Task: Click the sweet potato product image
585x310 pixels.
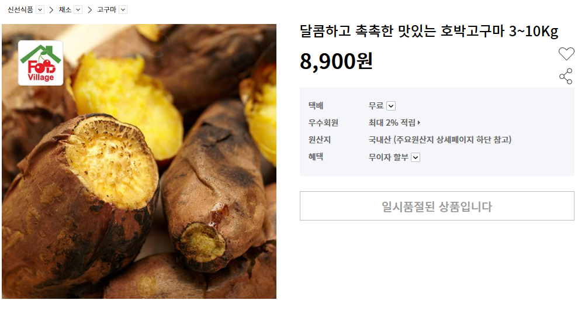Action: pos(139,161)
